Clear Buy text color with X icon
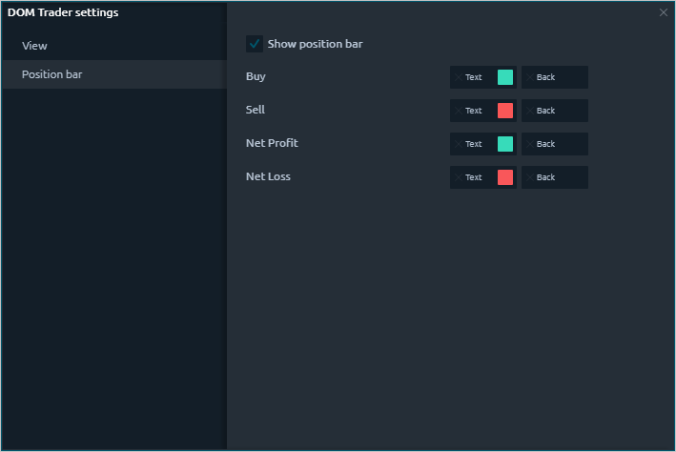 [x=459, y=77]
